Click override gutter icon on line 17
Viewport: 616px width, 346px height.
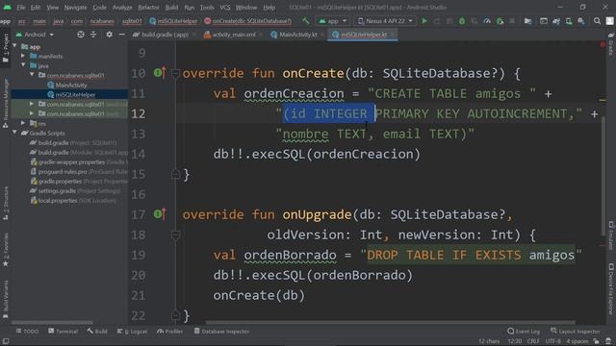pyautogui.click(x=160, y=214)
